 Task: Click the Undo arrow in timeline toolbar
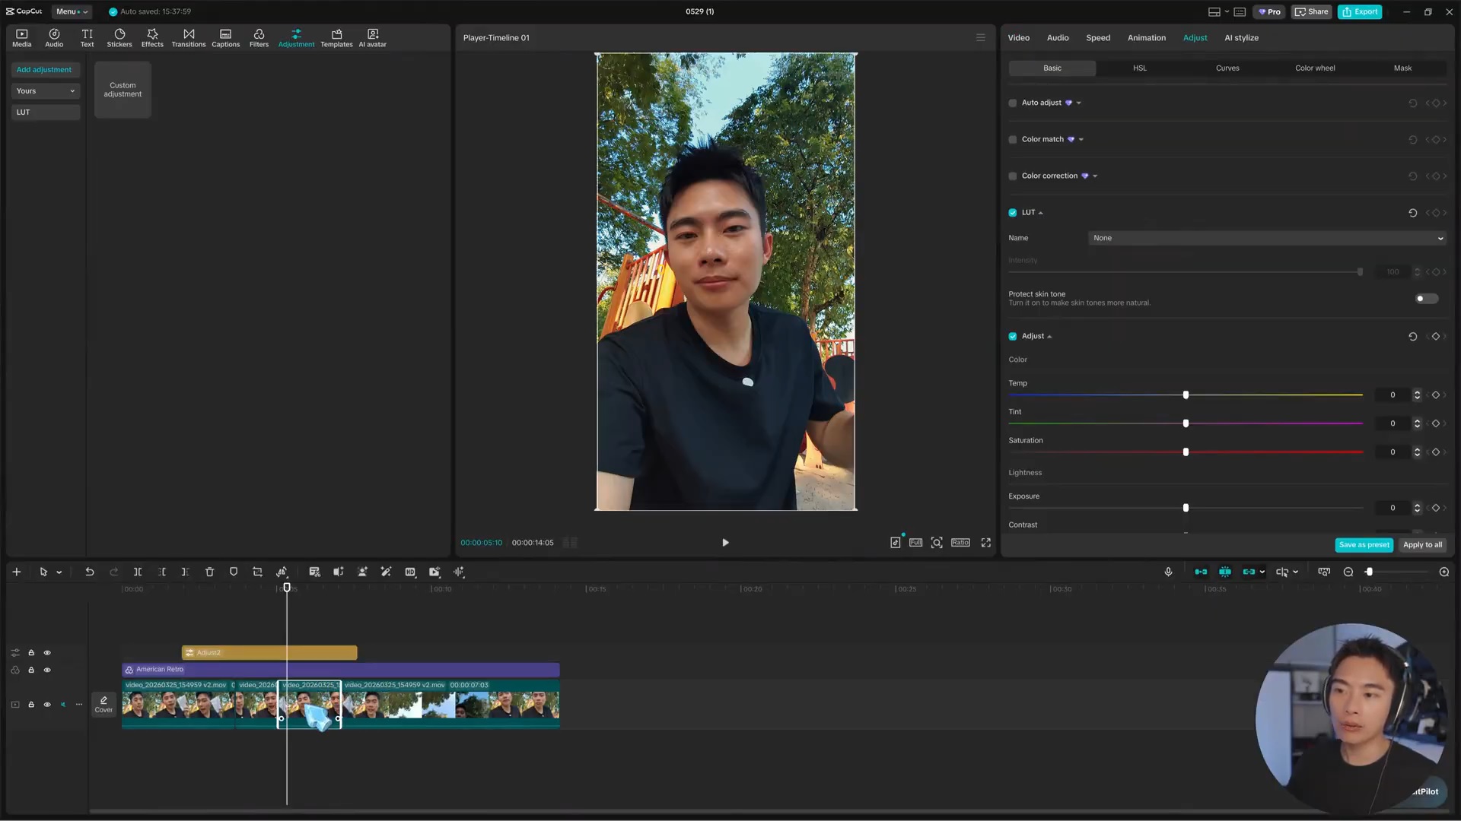(x=90, y=572)
